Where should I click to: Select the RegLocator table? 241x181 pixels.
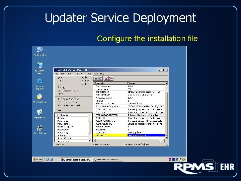coord(63,115)
